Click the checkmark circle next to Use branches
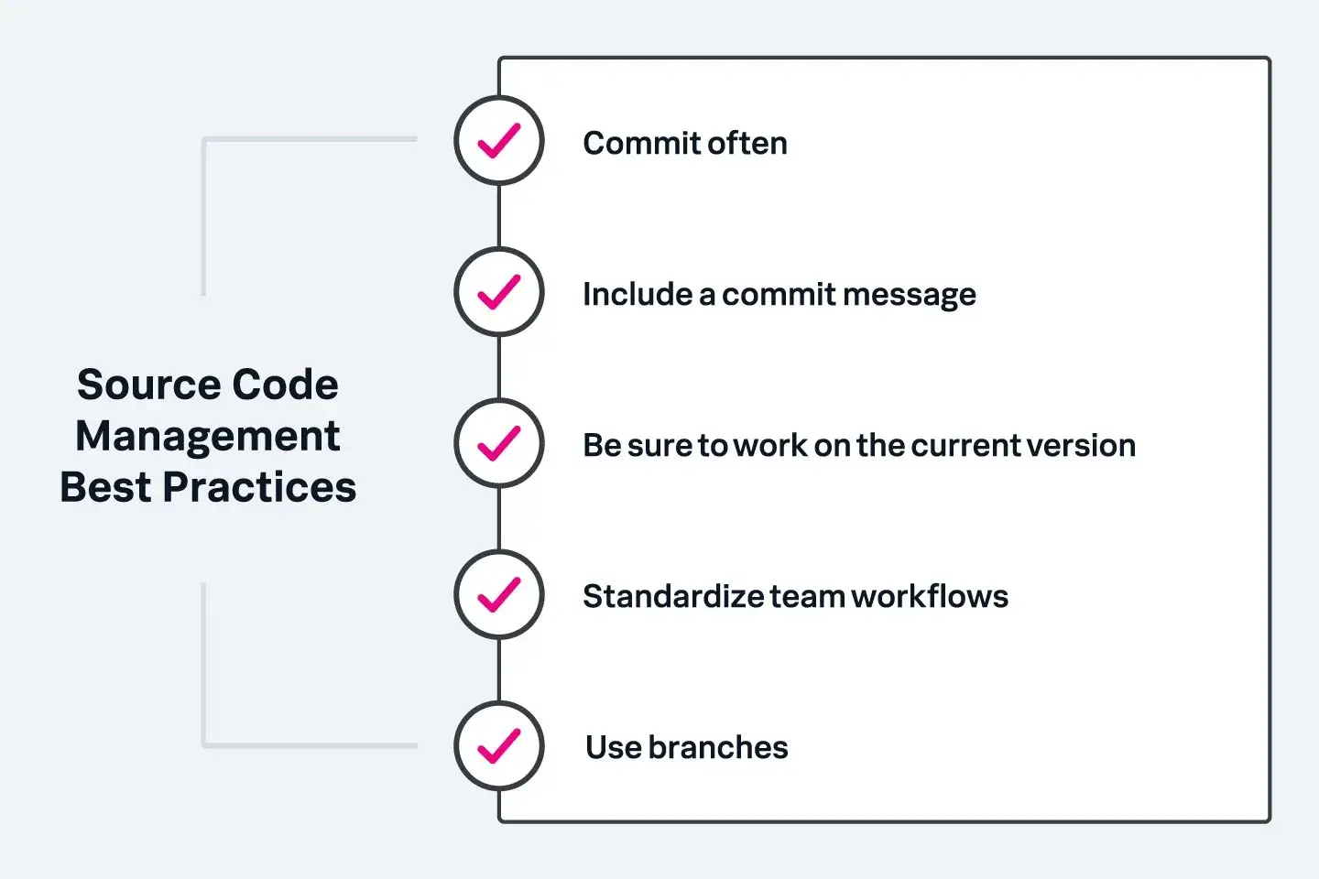This screenshot has width=1319, height=879. coord(499,745)
